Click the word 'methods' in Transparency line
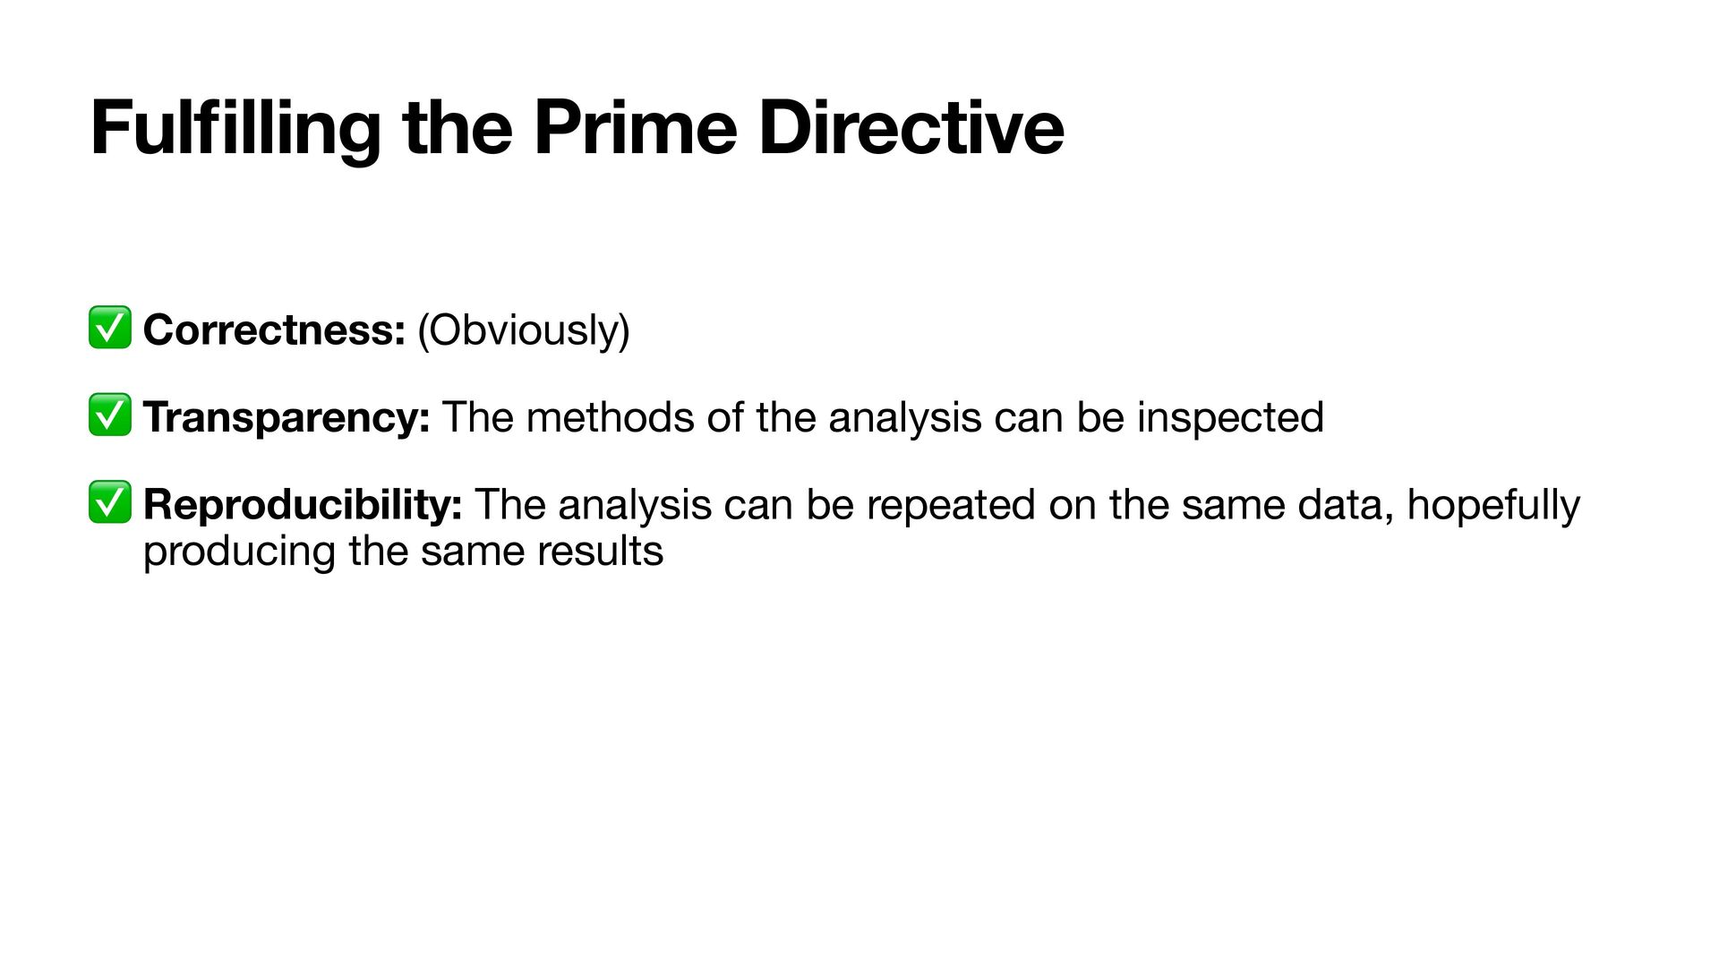Viewport: 1719px width, 967px height. coord(610,417)
